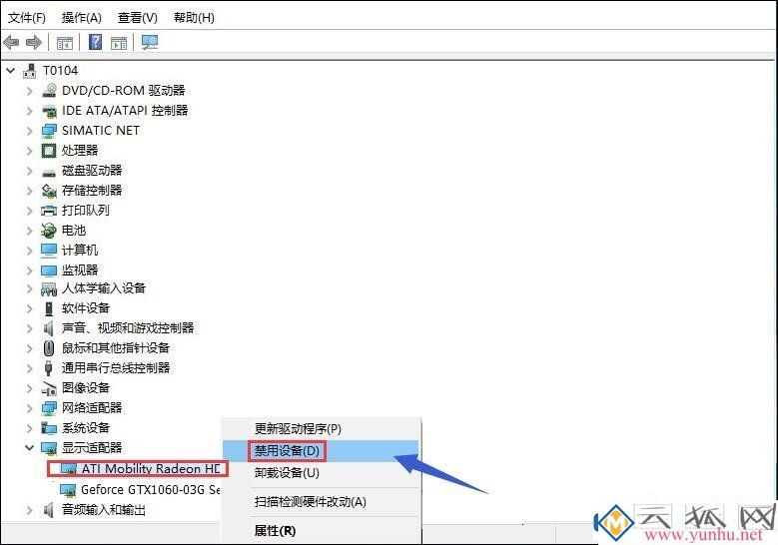Select the 计算机 category label

click(x=80, y=251)
